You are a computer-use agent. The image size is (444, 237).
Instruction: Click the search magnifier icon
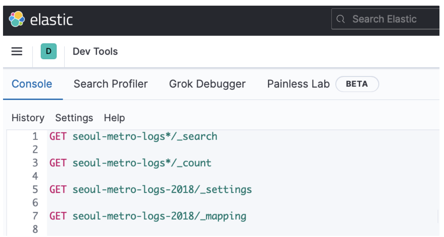(341, 19)
